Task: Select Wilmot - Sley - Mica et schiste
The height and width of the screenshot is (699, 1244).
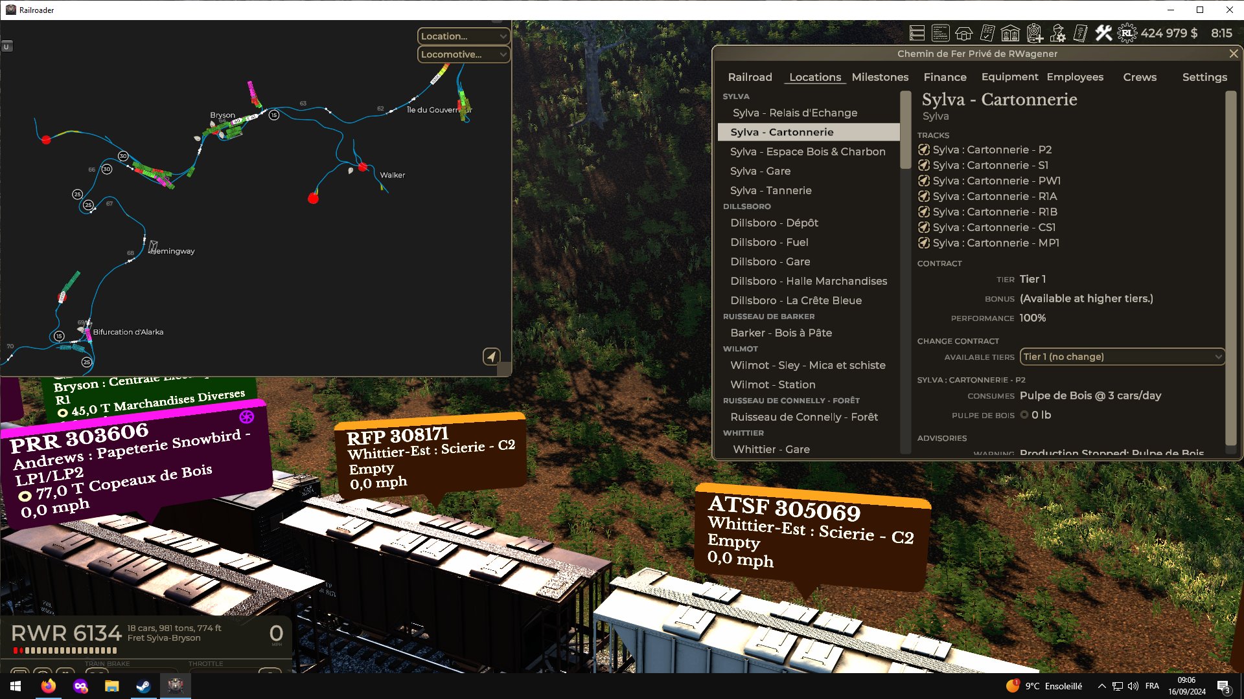Action: pyautogui.click(x=808, y=365)
